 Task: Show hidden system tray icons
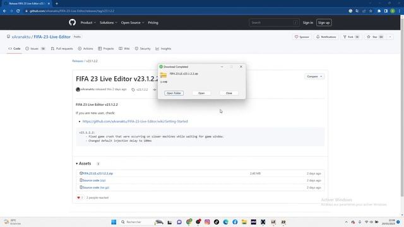tap(347, 222)
